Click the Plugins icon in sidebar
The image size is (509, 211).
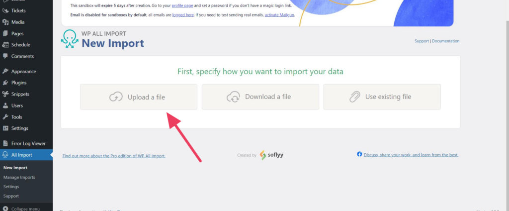pyautogui.click(x=5, y=83)
